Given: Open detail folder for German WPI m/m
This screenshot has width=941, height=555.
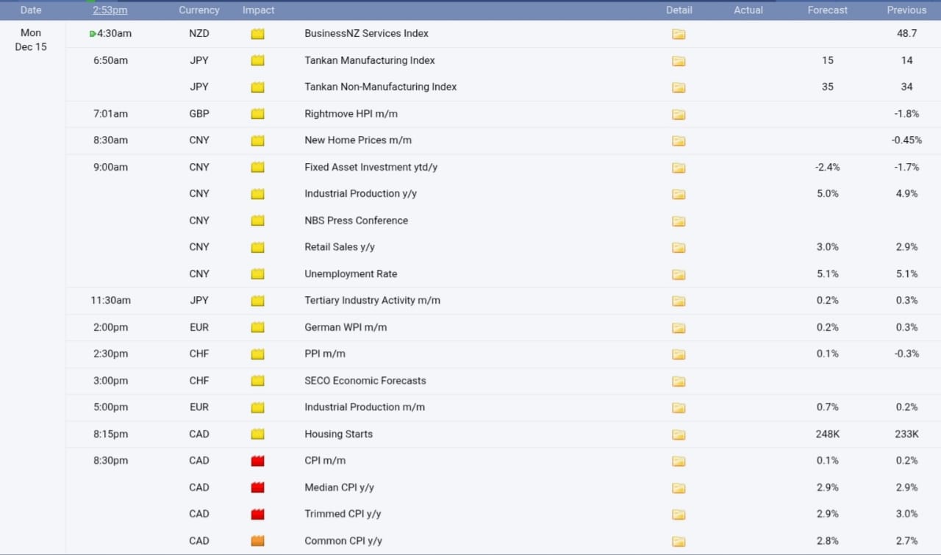Looking at the screenshot, I should click(x=678, y=328).
